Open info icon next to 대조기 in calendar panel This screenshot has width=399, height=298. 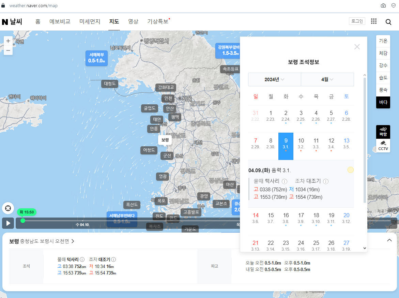326,181
